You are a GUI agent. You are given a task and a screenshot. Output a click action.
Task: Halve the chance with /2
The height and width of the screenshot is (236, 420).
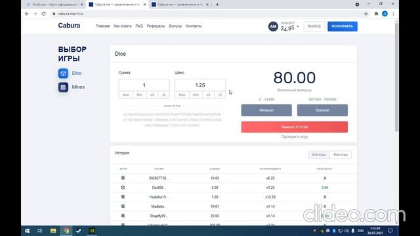pyautogui.click(x=220, y=94)
